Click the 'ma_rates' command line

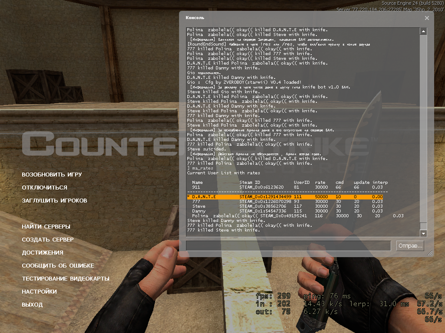tap(200, 168)
